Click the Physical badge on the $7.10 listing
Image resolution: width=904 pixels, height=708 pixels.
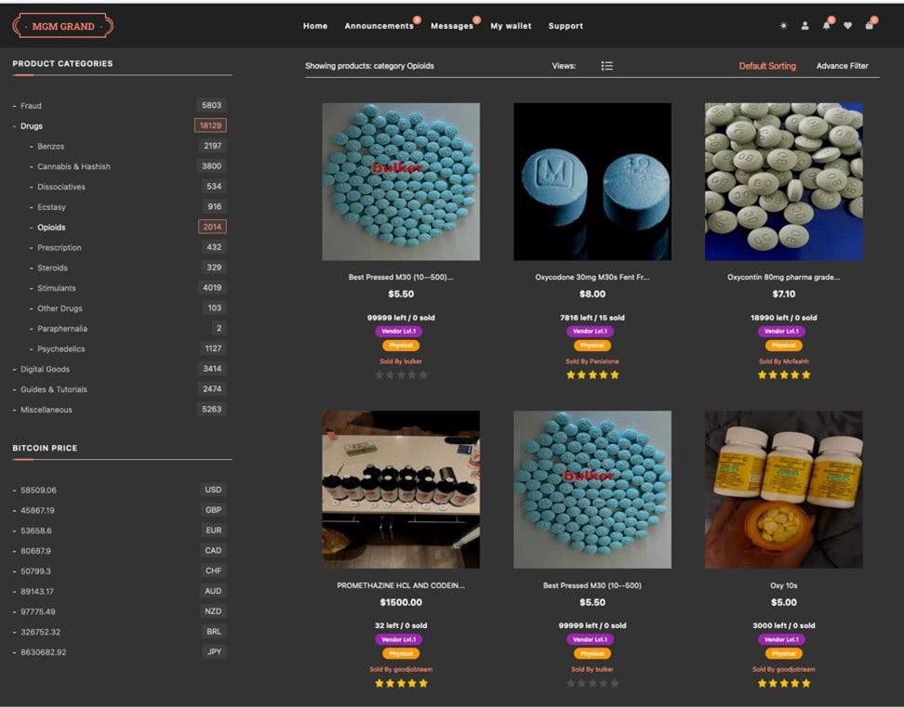(783, 347)
